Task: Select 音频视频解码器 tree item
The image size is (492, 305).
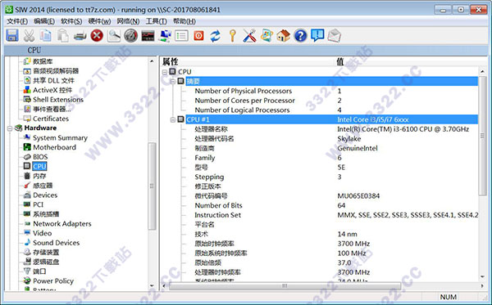Action: pos(56,71)
